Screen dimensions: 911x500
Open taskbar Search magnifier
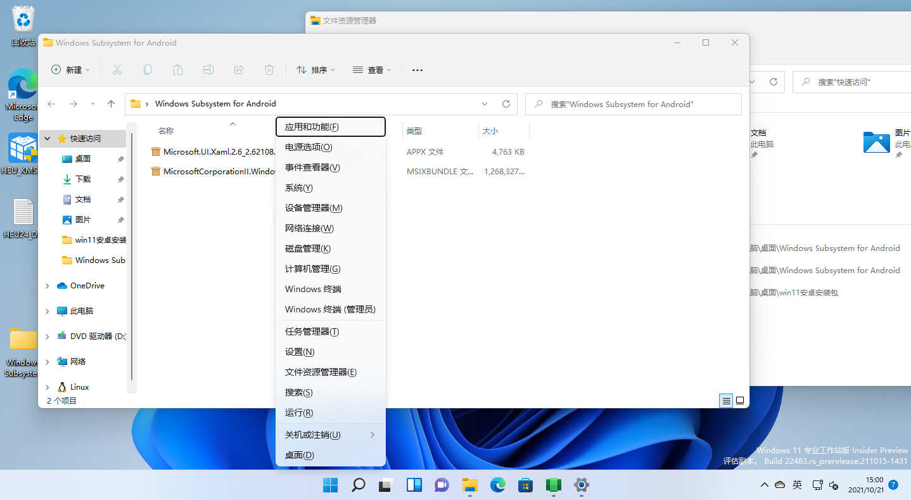[x=358, y=485]
